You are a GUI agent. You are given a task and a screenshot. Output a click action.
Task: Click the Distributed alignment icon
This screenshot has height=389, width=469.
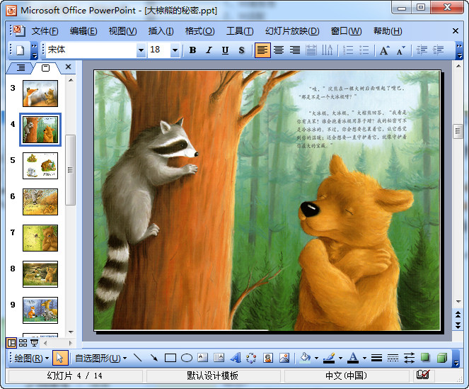pyautogui.click(x=311, y=50)
